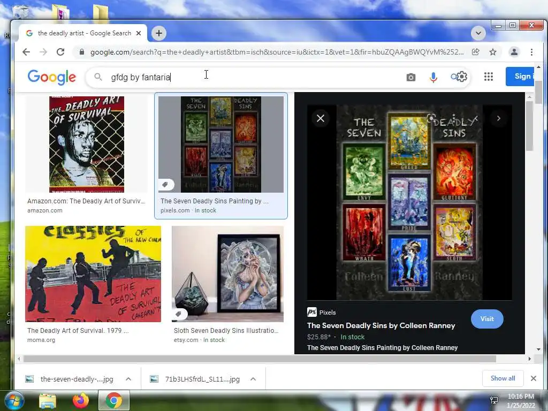
Task: Click the taskbar clock
Action: pyautogui.click(x=521, y=400)
